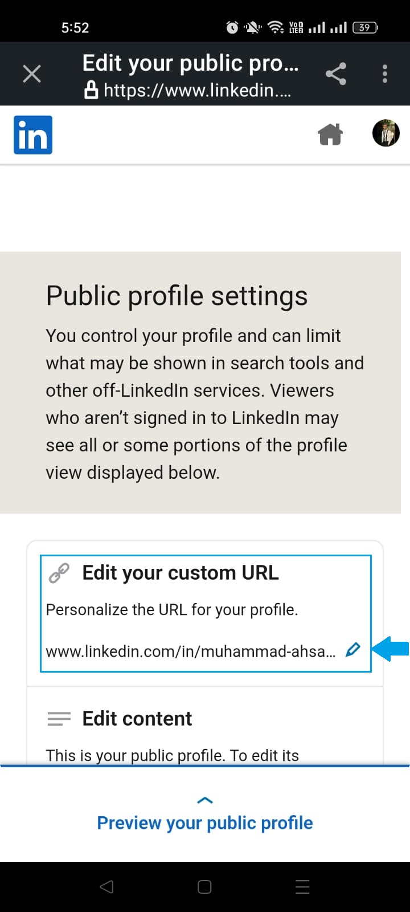Tap the battery indicator showing 39
This screenshot has height=912, width=410.
point(365,27)
